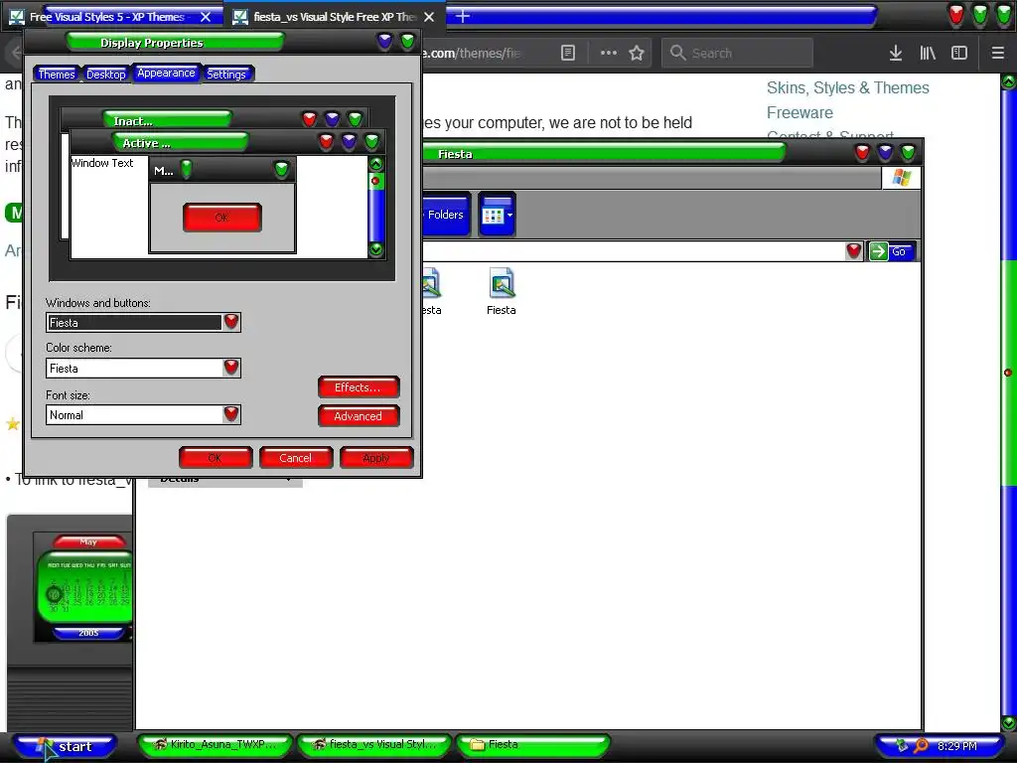Click preview scrollbar up arrow

pyautogui.click(x=376, y=164)
